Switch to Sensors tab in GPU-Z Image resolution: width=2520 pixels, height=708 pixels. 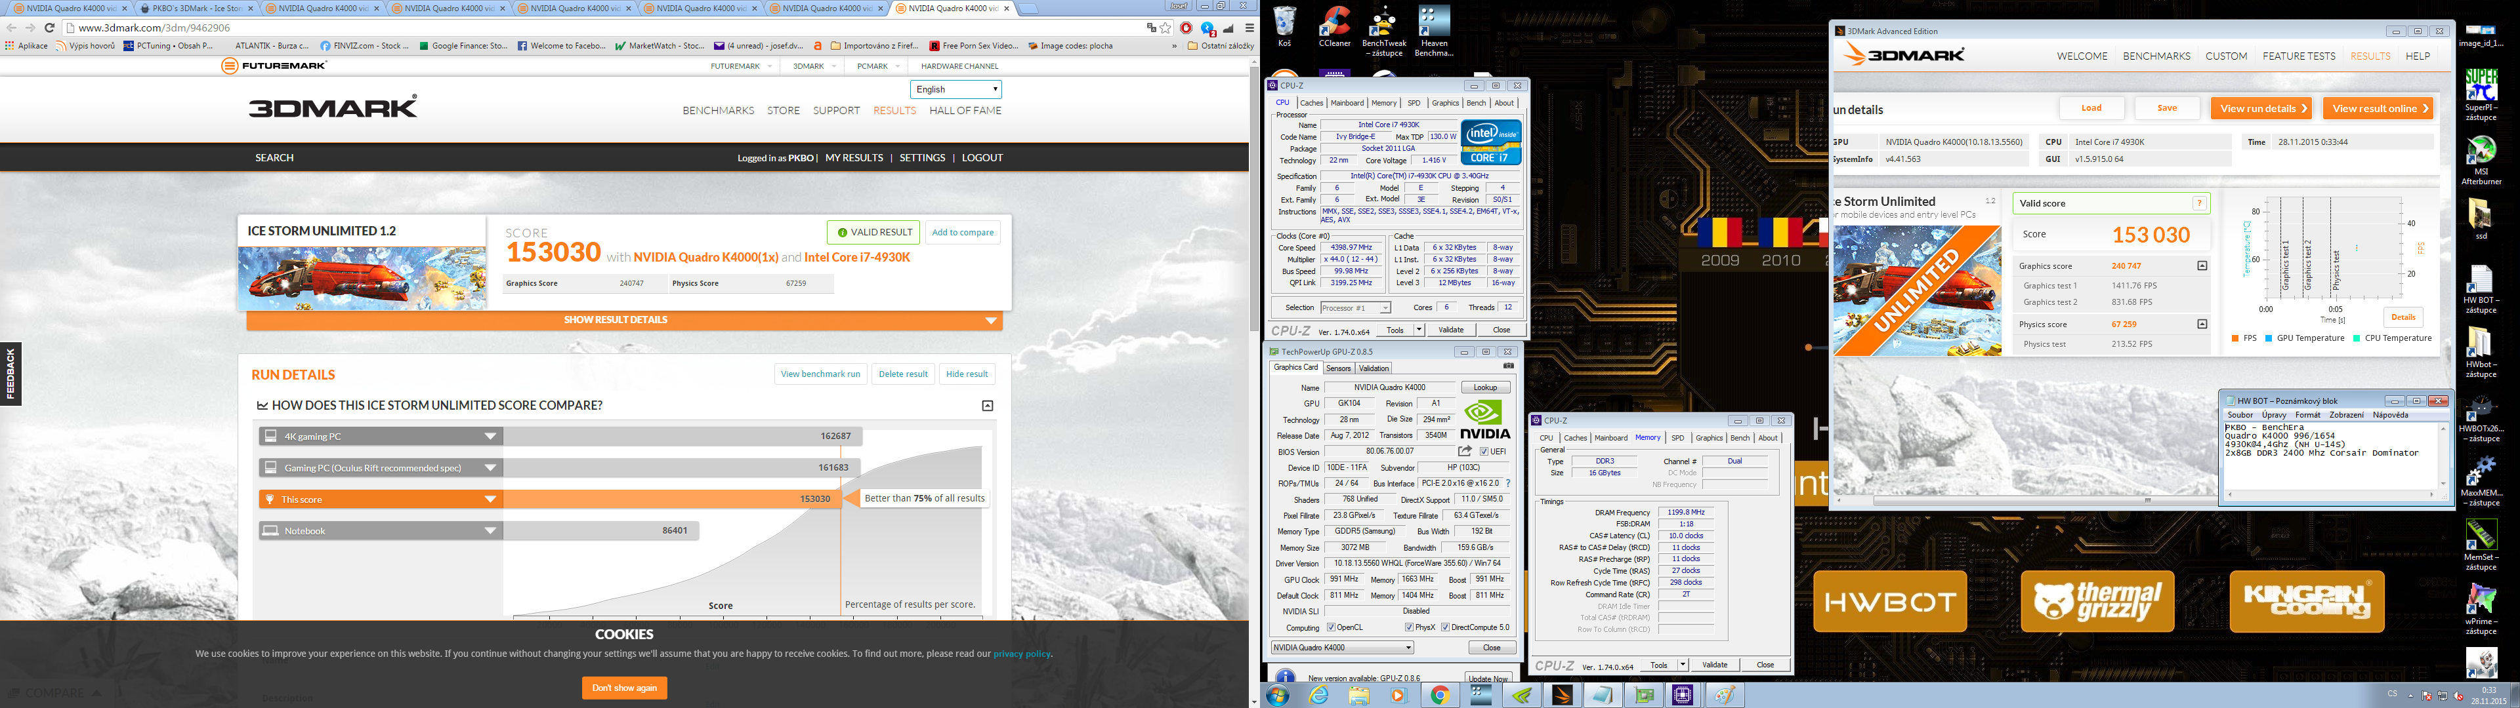(1338, 368)
